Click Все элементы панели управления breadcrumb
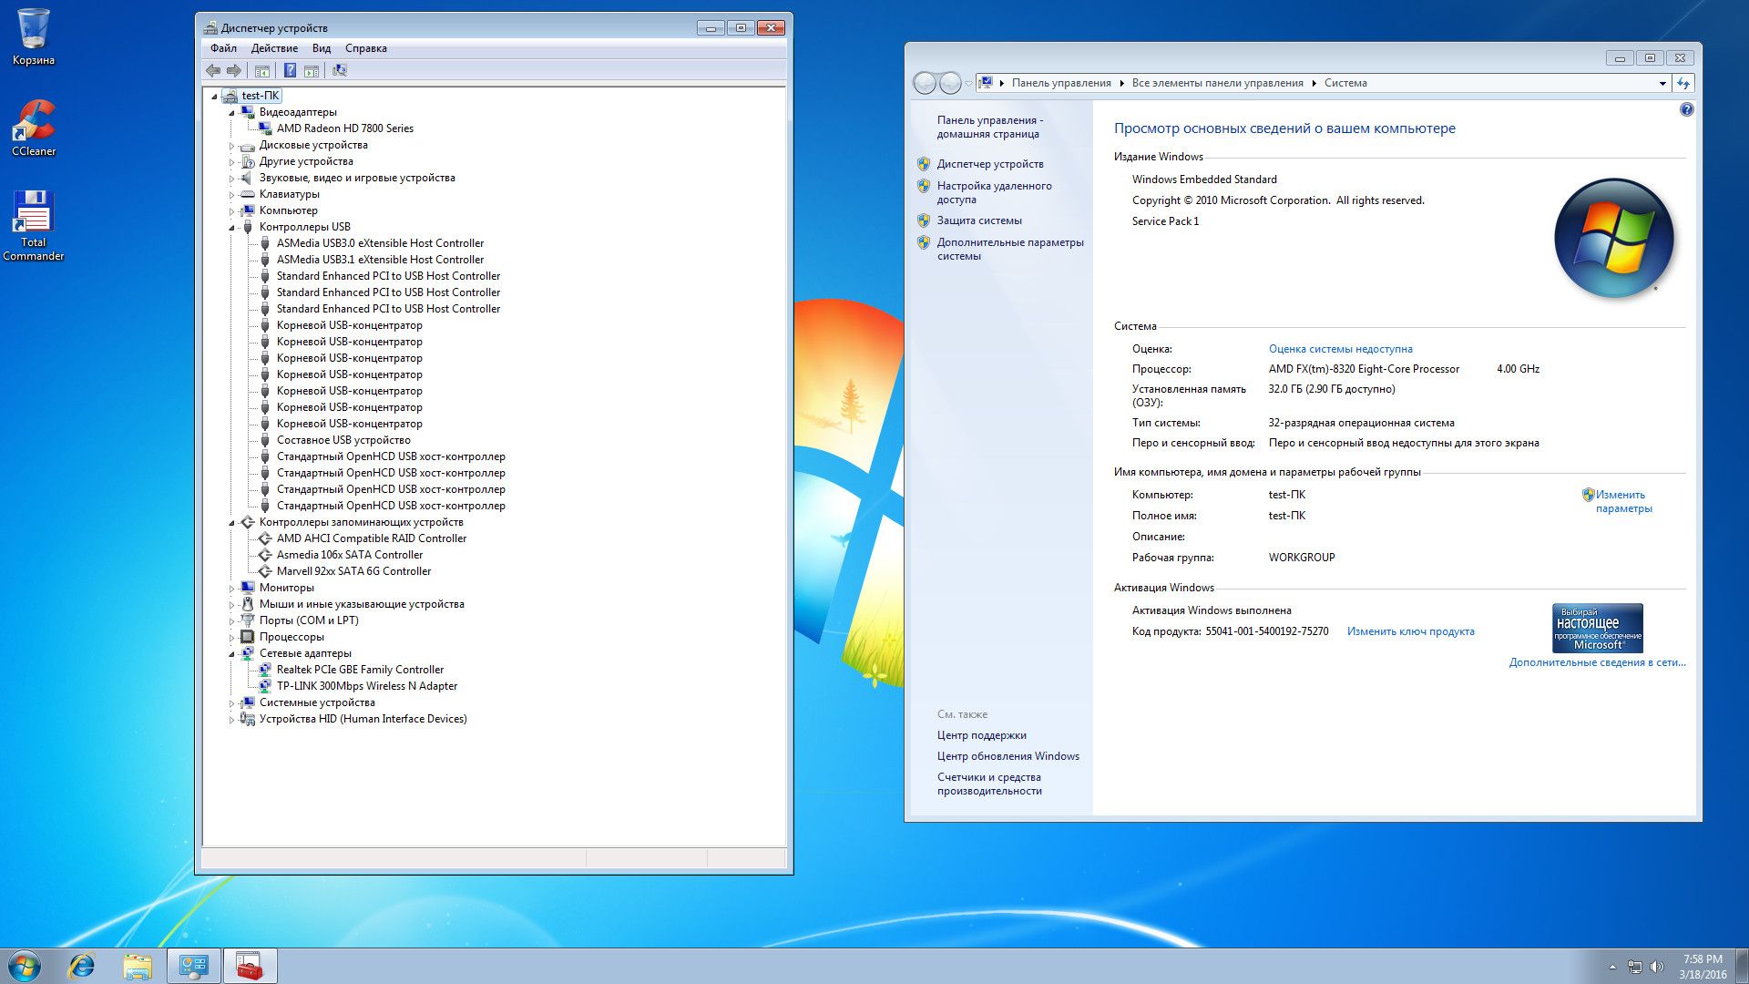Screen dimensions: 1749x984 pyautogui.click(x=1217, y=83)
